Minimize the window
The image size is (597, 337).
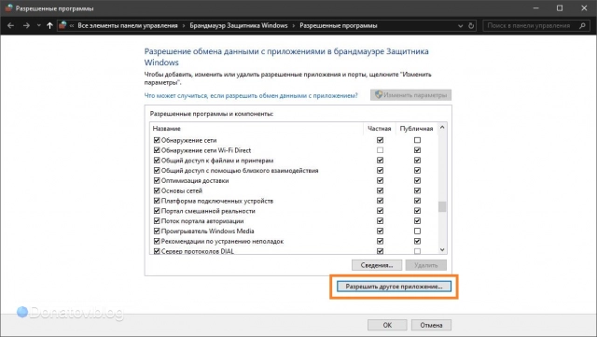pyautogui.click(x=536, y=8)
